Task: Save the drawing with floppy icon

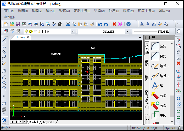Action: click(18, 24)
